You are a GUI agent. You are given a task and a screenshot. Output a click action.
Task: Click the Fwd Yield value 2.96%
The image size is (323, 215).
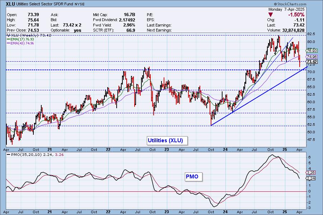pyautogui.click(x=129, y=25)
